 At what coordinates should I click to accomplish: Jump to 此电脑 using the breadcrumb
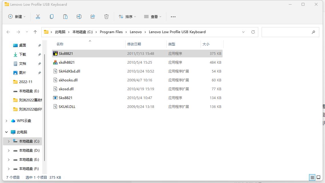coord(60,32)
